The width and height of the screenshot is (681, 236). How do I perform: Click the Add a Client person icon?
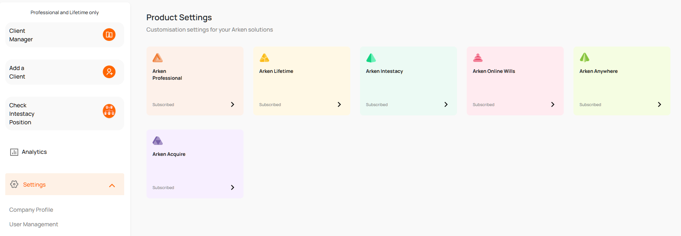(109, 72)
